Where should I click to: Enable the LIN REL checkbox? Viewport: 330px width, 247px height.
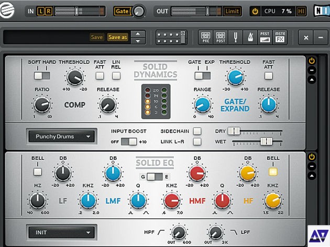[116, 76]
